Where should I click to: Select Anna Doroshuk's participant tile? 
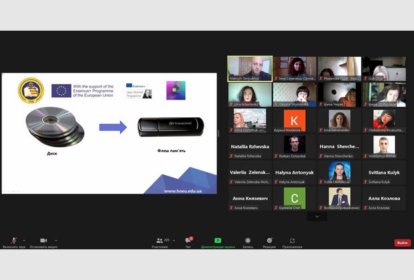[x=250, y=121]
